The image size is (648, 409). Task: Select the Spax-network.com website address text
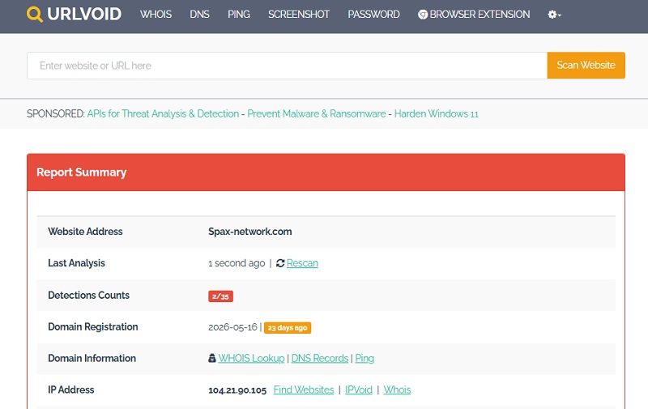(250, 232)
